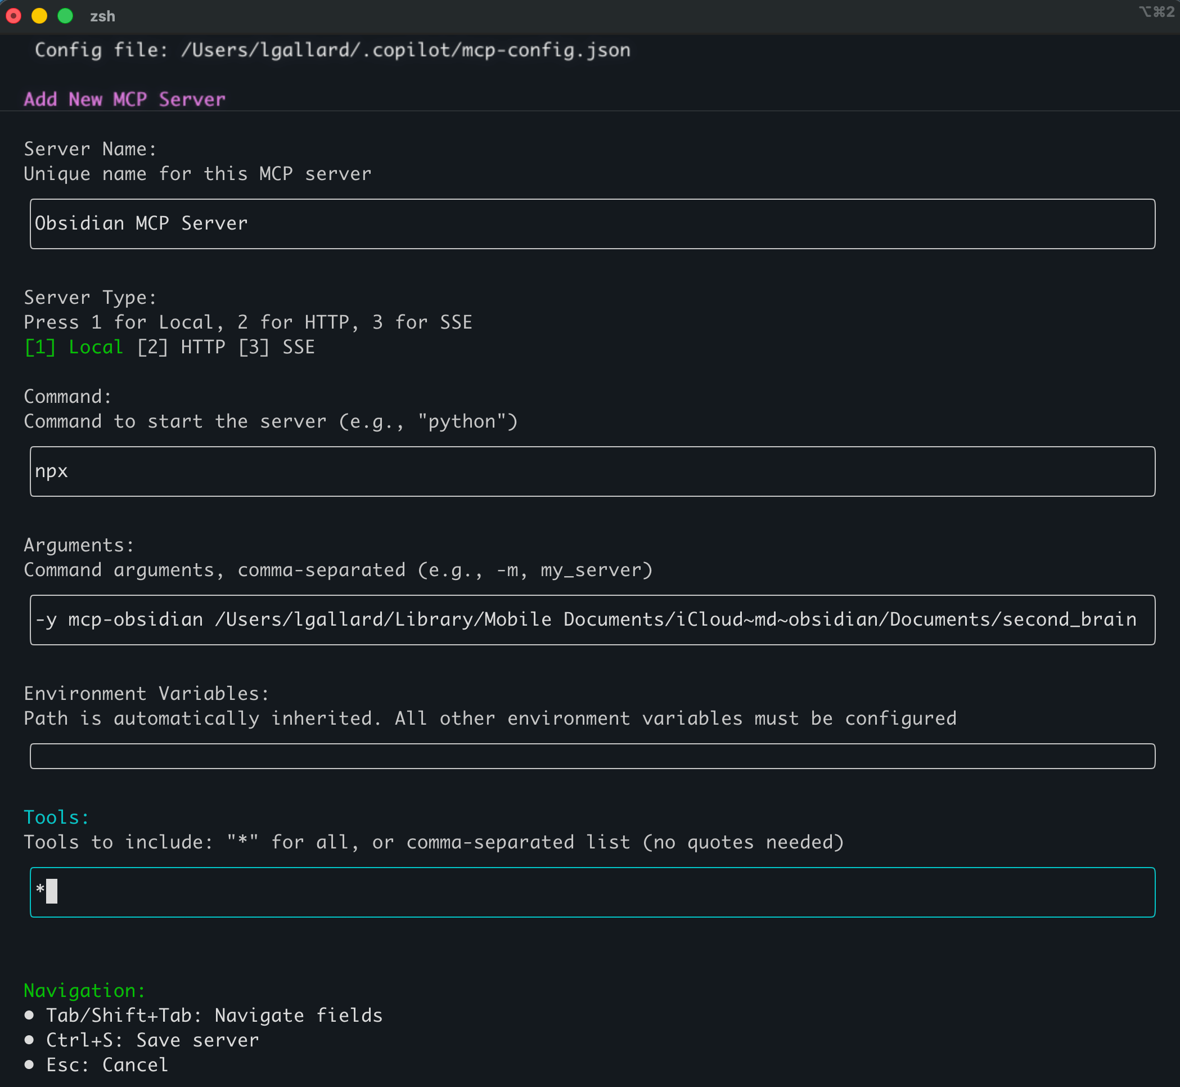Select the [2] HTTP server type
Image resolution: width=1180 pixels, height=1087 pixels.
(181, 347)
